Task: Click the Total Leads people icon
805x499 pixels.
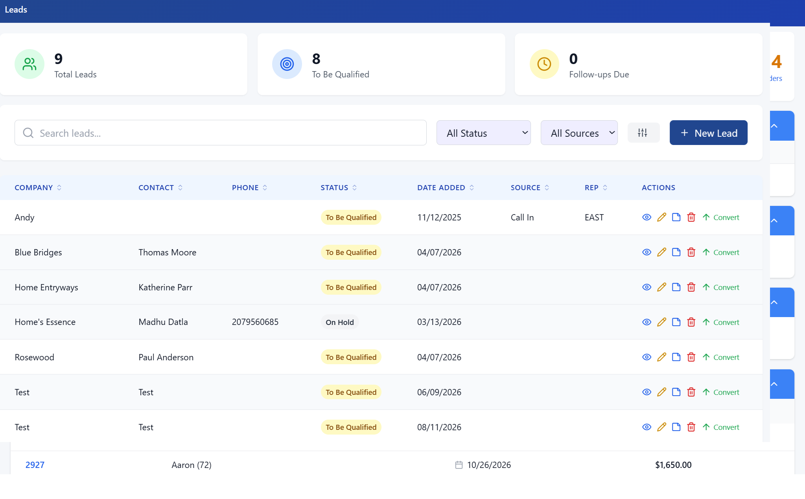Action: pyautogui.click(x=29, y=64)
